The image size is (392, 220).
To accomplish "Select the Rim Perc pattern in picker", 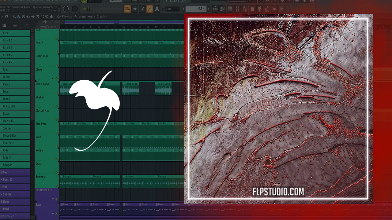I will 15,143.
